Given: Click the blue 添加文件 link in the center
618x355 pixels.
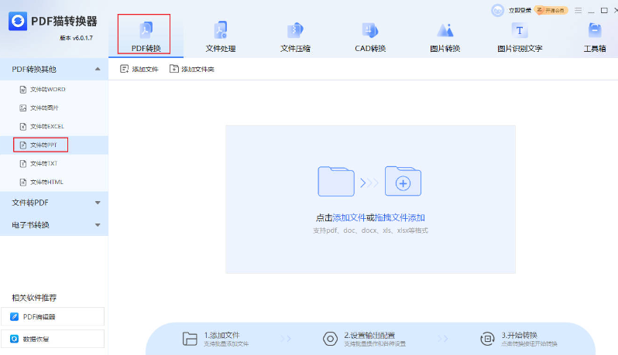Looking at the screenshot, I should click(349, 217).
